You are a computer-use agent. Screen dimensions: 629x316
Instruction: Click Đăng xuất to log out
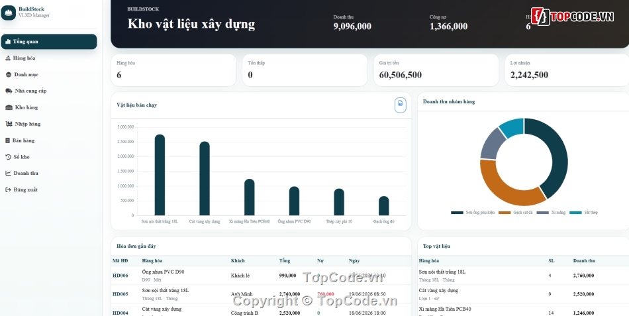point(49,189)
